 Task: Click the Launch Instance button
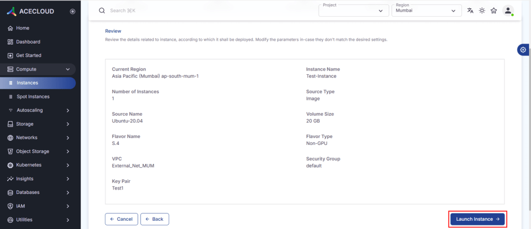pos(477,219)
